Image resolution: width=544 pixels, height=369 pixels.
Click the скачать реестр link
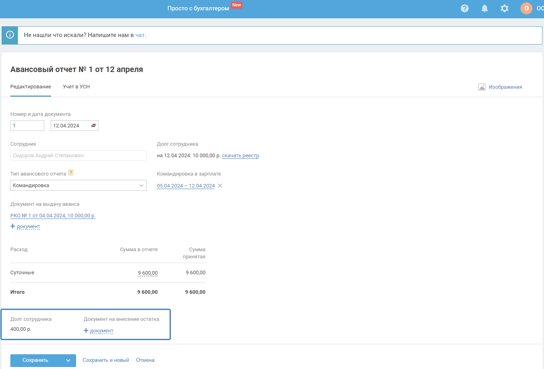point(240,156)
